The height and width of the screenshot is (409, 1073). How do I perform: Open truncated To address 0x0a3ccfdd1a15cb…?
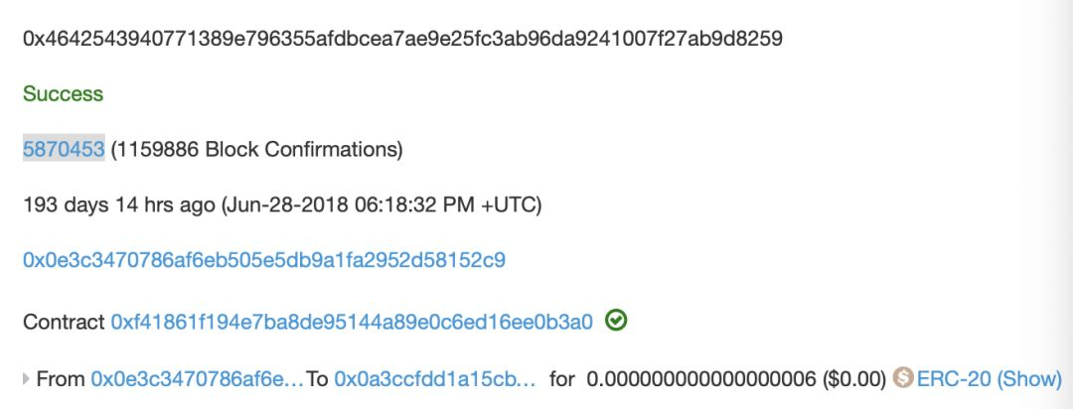(x=435, y=378)
